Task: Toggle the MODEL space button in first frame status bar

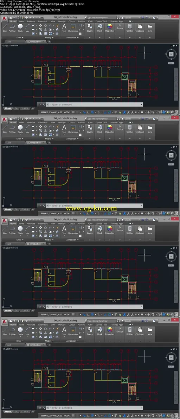Action: point(67,112)
